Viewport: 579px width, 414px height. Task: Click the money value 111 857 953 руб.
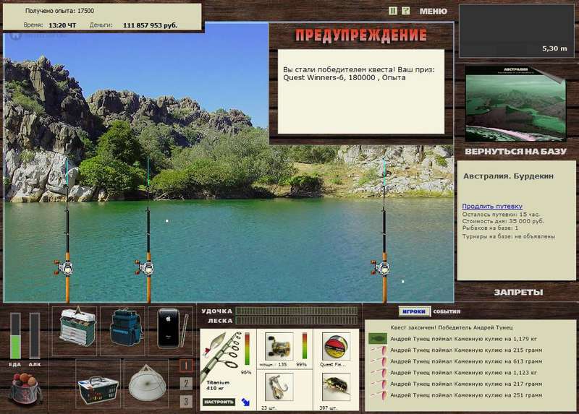coord(150,25)
